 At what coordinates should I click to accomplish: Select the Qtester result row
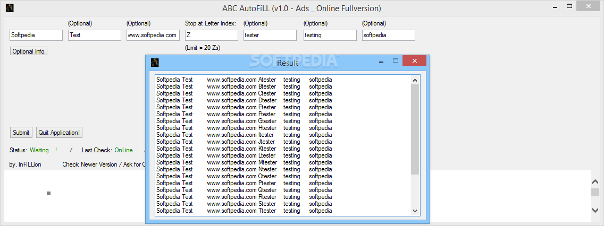(x=244, y=190)
